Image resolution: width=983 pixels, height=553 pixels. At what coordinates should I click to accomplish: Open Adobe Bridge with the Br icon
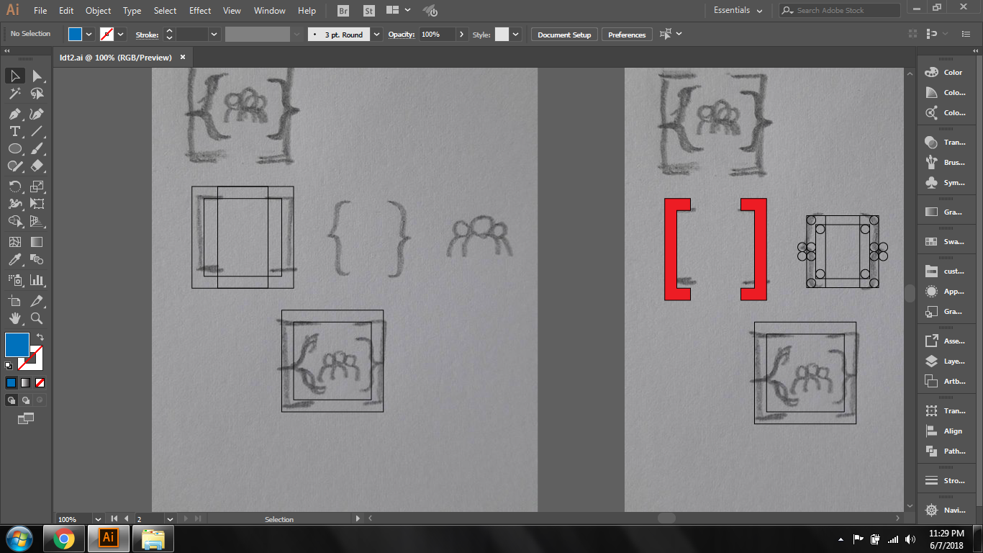[343, 11]
